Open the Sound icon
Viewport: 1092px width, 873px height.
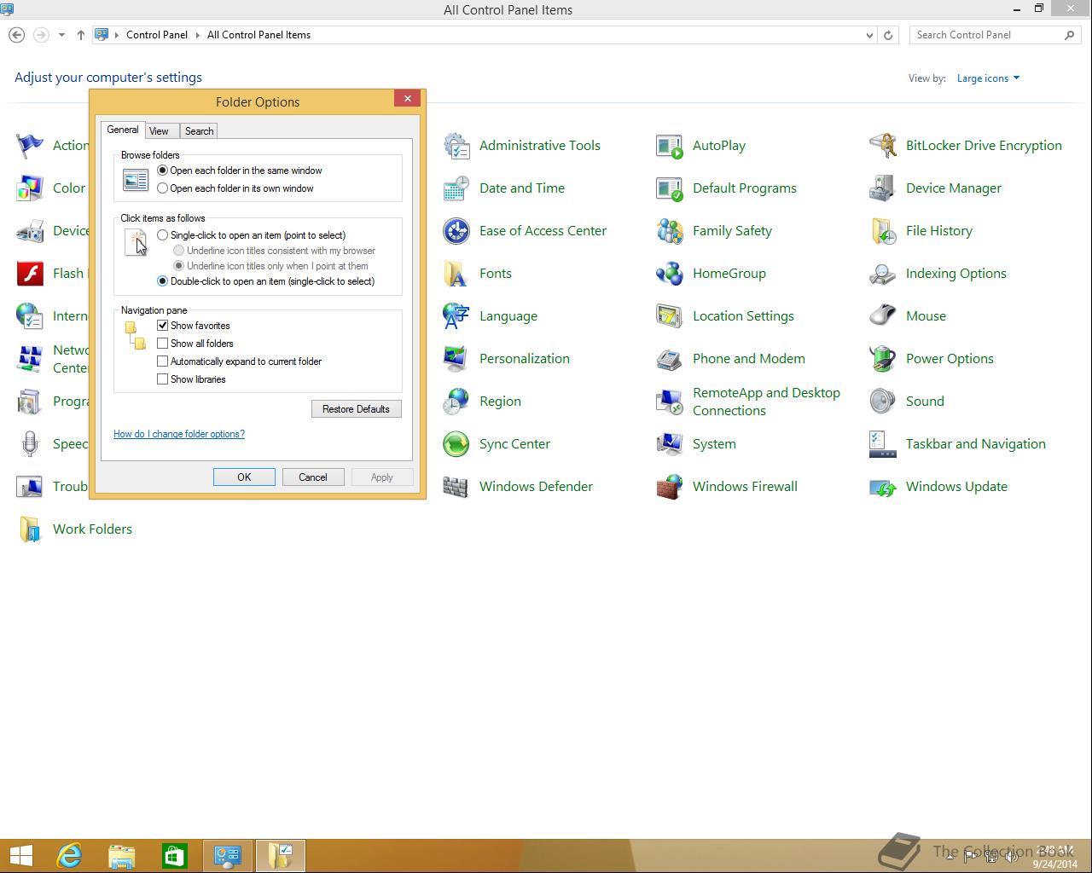[882, 402]
